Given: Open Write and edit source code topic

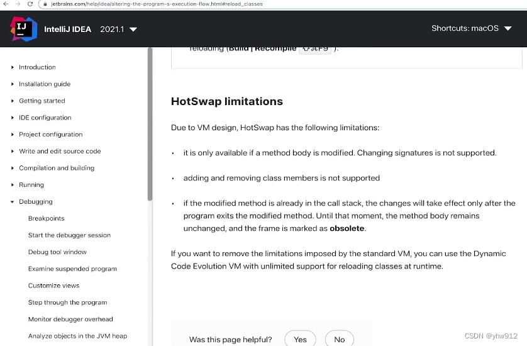Looking at the screenshot, I should click(60, 152).
